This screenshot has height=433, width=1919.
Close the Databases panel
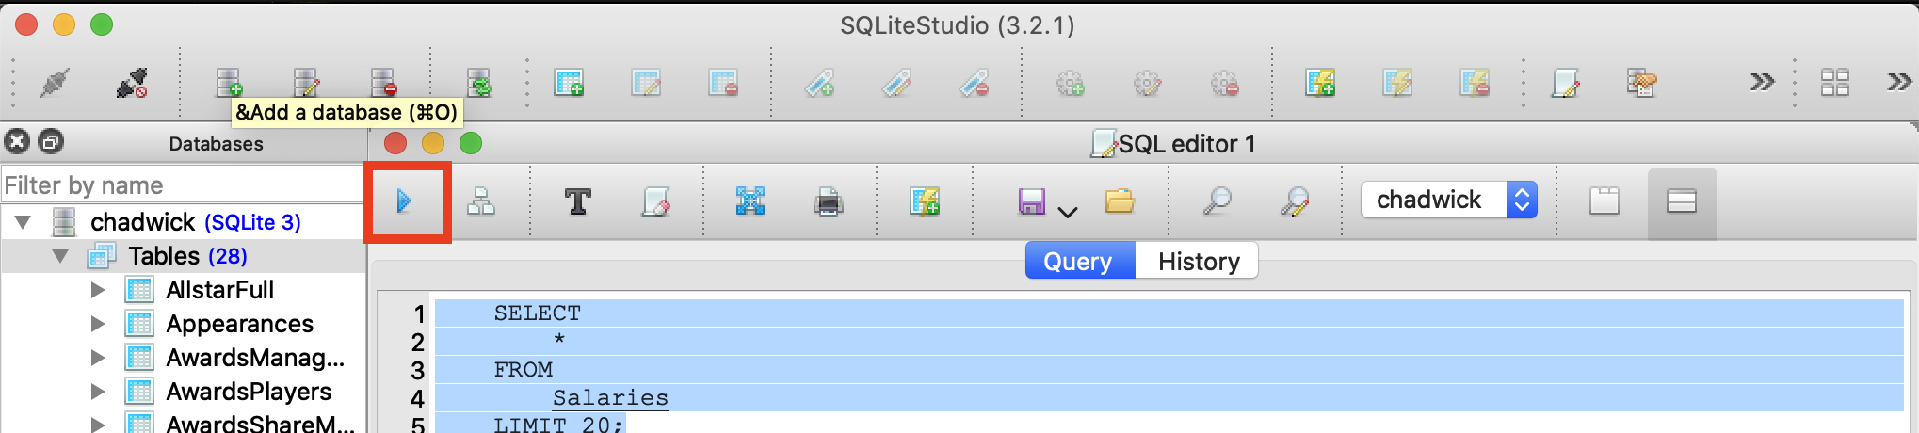point(17,142)
